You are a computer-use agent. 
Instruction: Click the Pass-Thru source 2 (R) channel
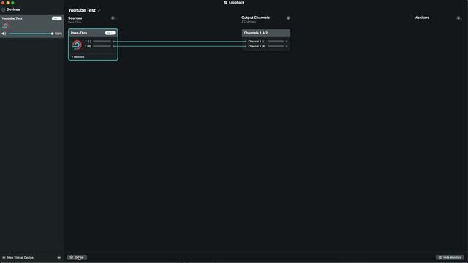[x=99, y=46]
